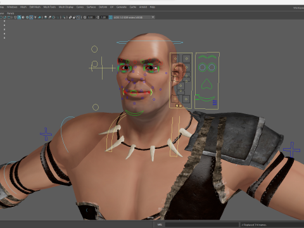The width and height of the screenshot is (304, 228).
Task: Click the bottom-right diamond slider box control
Action: (186, 99)
